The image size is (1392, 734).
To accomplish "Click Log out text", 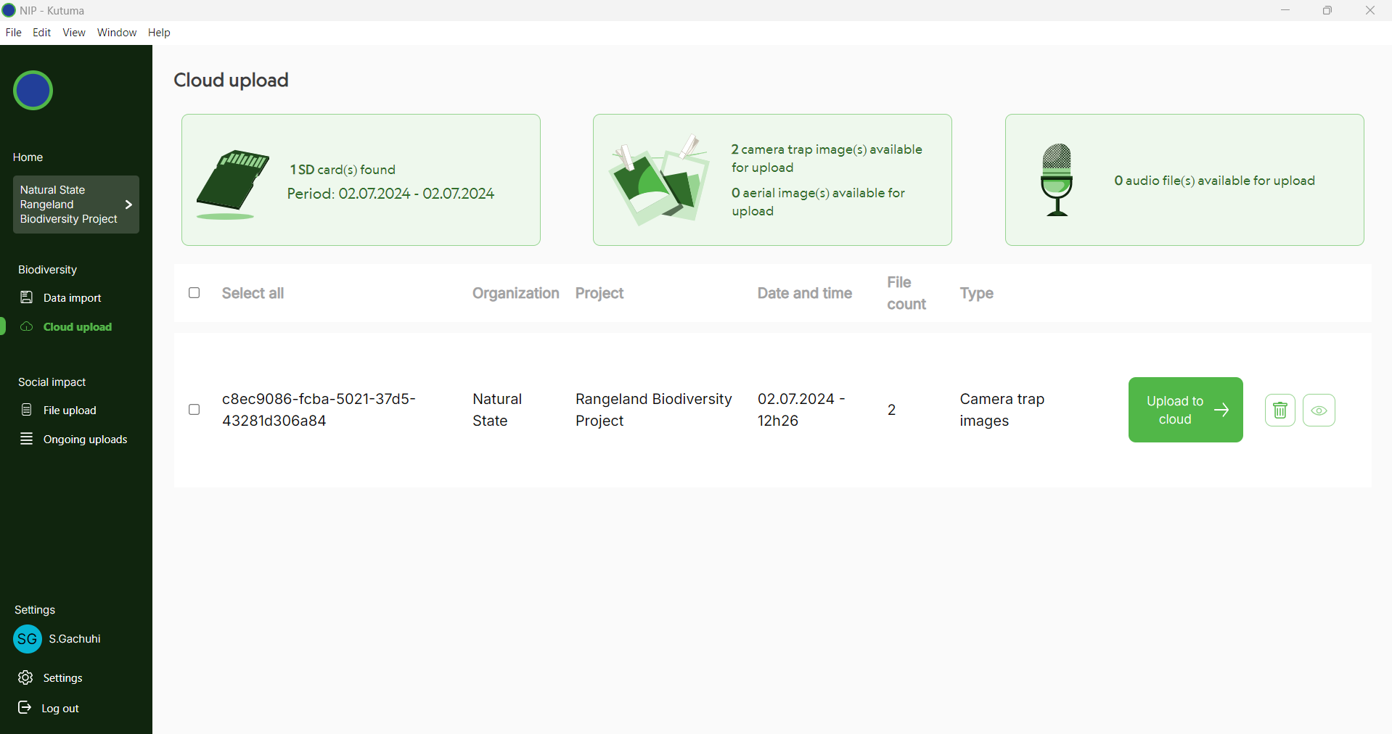I will point(60,709).
